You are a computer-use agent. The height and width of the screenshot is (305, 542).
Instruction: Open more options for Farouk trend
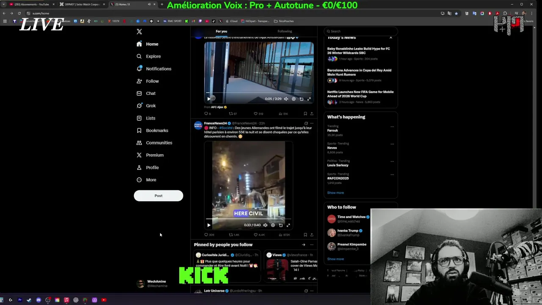pos(392,126)
